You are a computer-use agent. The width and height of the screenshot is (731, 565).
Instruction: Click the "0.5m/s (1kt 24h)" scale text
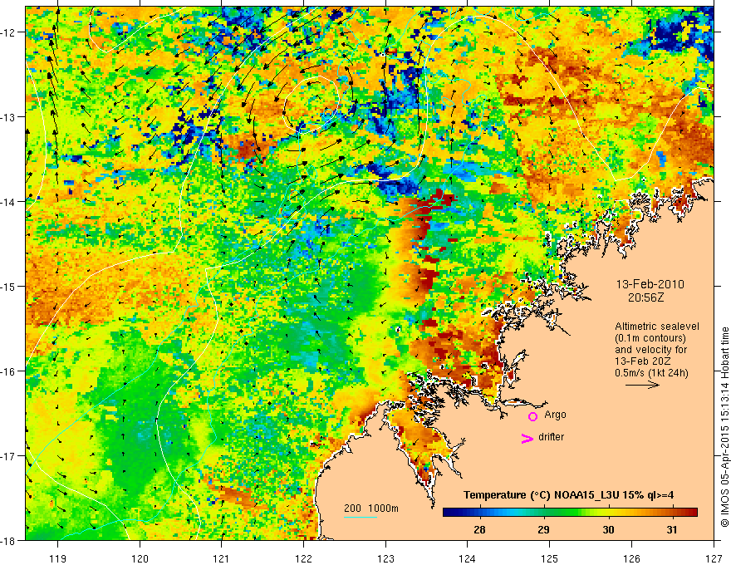pos(651,373)
